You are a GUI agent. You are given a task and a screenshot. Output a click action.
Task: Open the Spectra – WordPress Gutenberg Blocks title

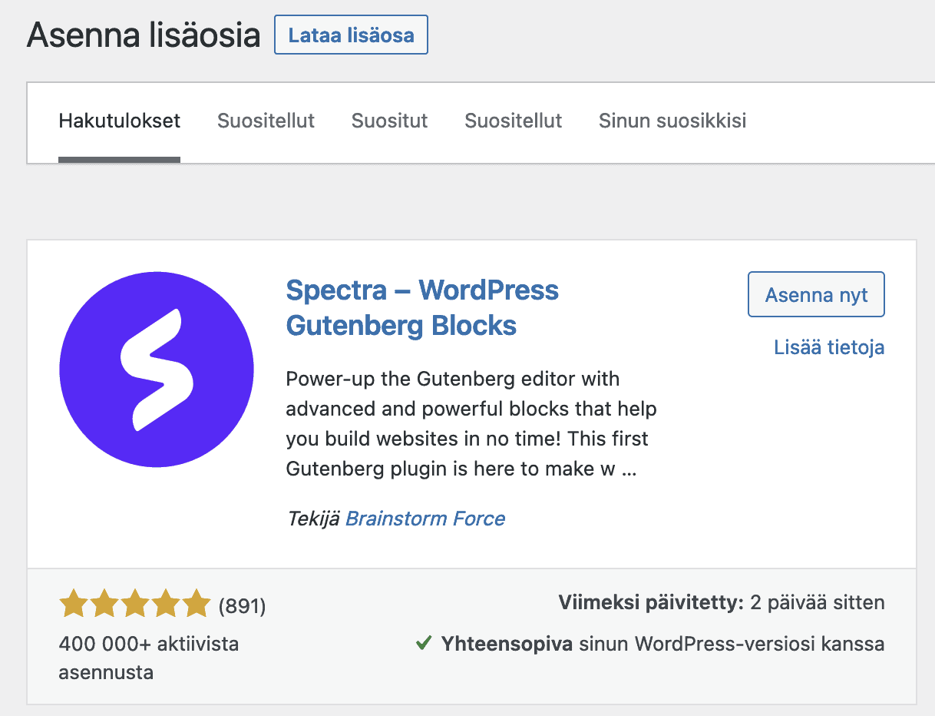(422, 307)
